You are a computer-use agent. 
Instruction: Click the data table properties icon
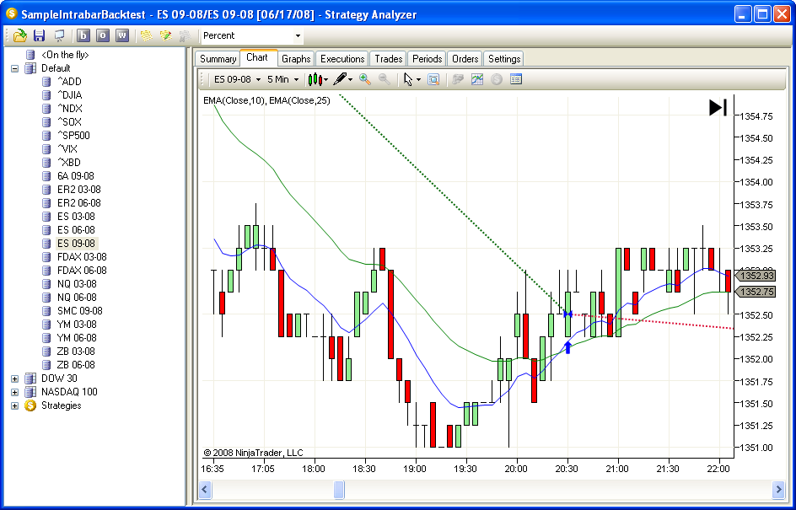point(516,79)
